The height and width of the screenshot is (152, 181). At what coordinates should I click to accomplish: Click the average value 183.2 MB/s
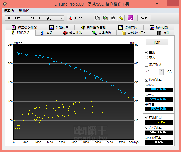coord(159,108)
